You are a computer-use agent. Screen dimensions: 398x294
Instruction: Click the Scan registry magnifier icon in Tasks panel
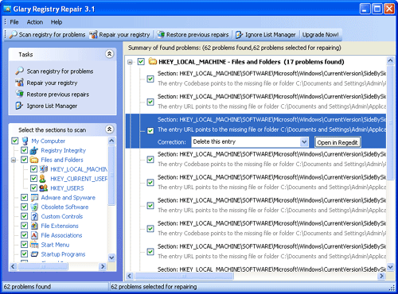pyautogui.click(x=19, y=71)
